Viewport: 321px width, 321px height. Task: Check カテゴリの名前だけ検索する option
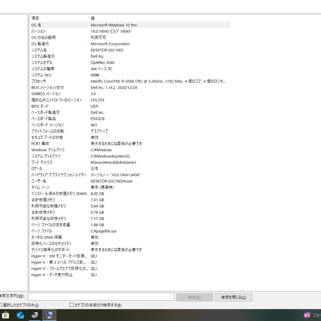70,305
